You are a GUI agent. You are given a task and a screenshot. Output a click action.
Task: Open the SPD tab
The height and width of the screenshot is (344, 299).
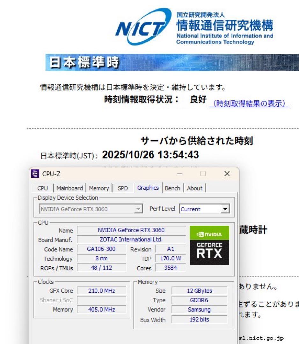(x=123, y=188)
